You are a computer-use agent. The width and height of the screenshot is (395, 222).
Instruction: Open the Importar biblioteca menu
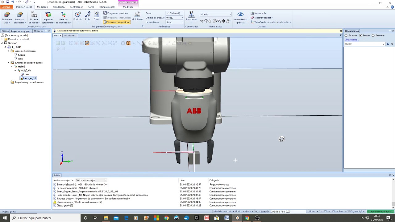click(20, 18)
